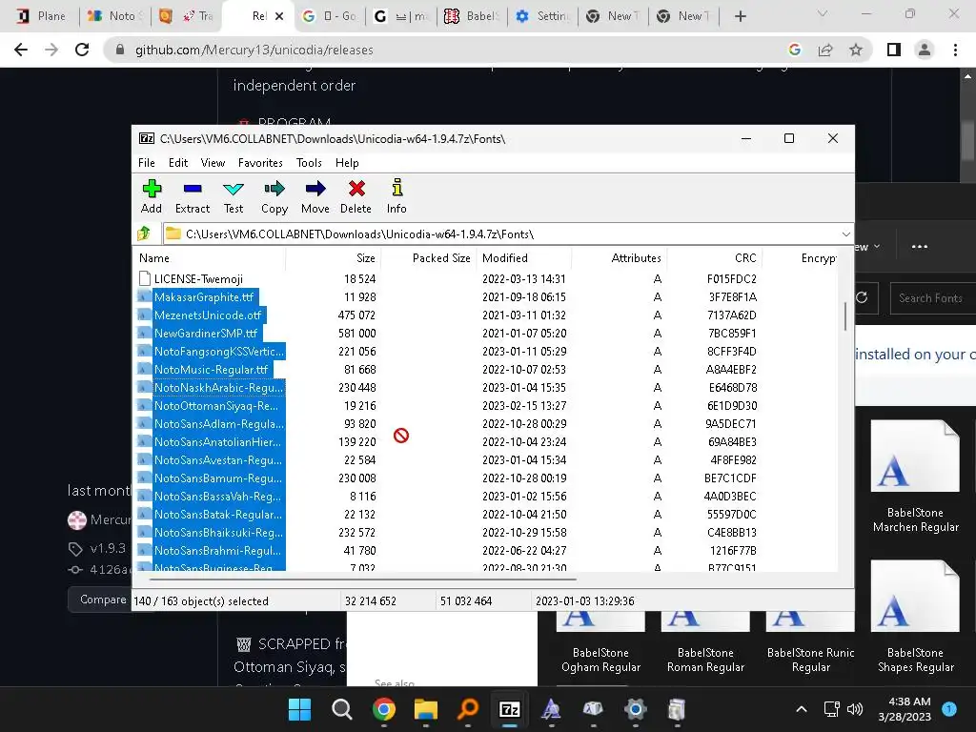Click the 7-Zip address path field
This screenshot has width=976, height=732.
[501, 234]
